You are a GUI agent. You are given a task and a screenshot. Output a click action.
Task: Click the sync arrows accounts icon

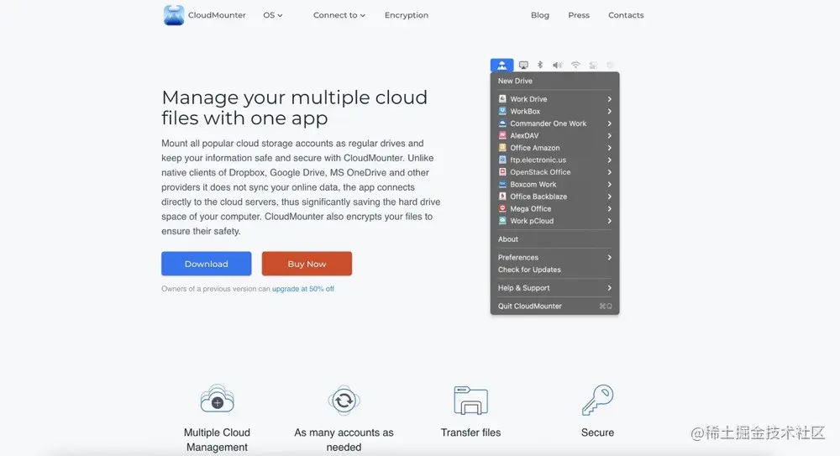344,400
